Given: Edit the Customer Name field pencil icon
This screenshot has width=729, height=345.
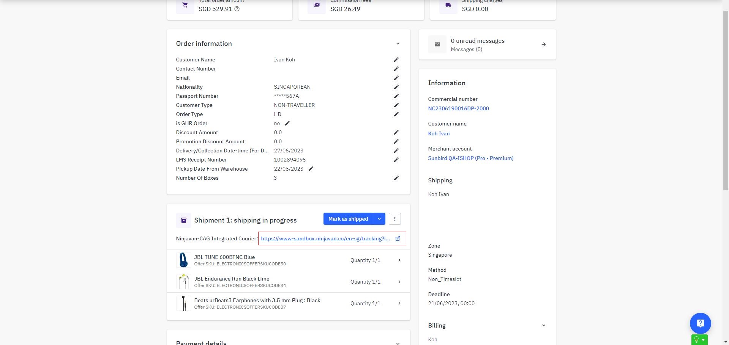Looking at the screenshot, I should pos(396,60).
